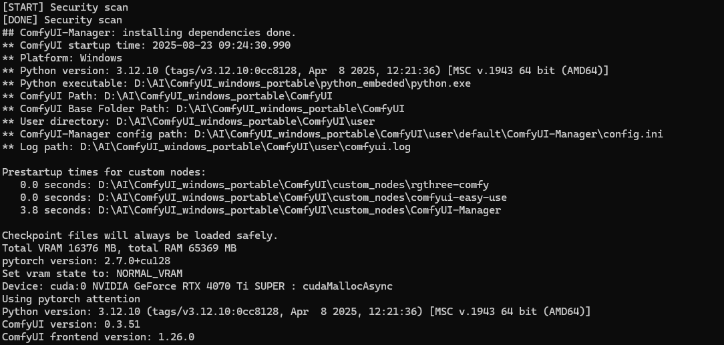The height and width of the screenshot is (345, 724).
Task: Click the ComfyUI-Manager config.ini path
Action: 429,134
